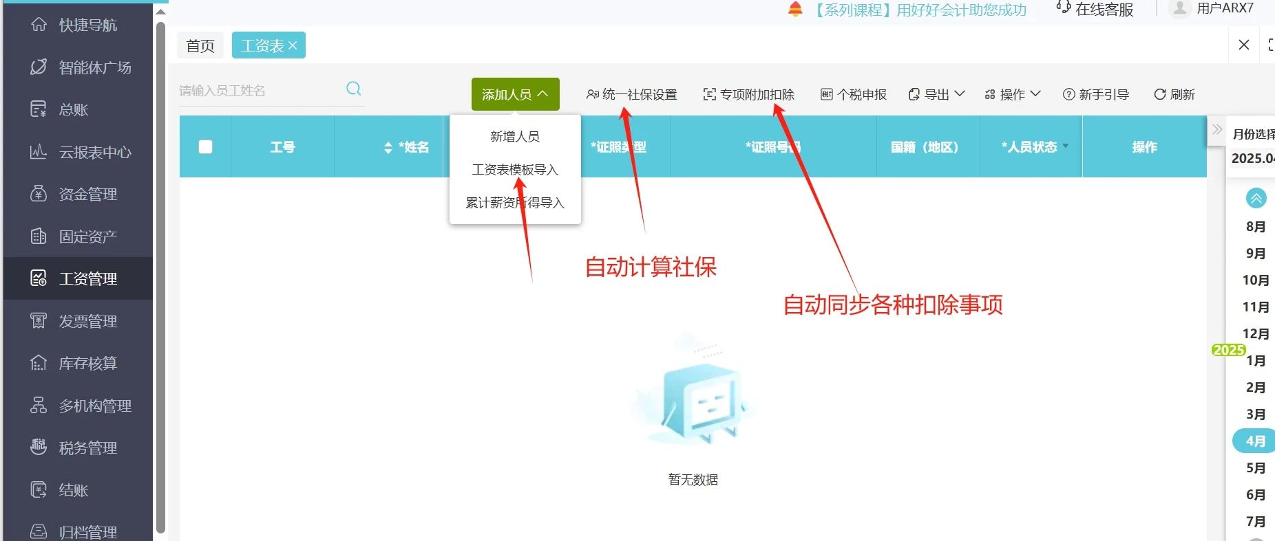This screenshot has height=541, width=1275.
Task: Select month 7月
Action: (x=1256, y=521)
